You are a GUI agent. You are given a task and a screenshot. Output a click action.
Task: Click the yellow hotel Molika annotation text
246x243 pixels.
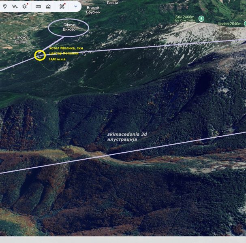pos(66,51)
